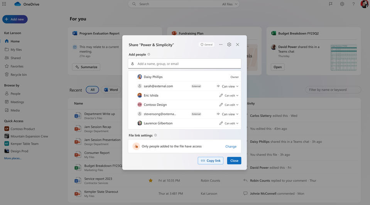
Task: Click Contoso Design group icon
Action: 140,105
